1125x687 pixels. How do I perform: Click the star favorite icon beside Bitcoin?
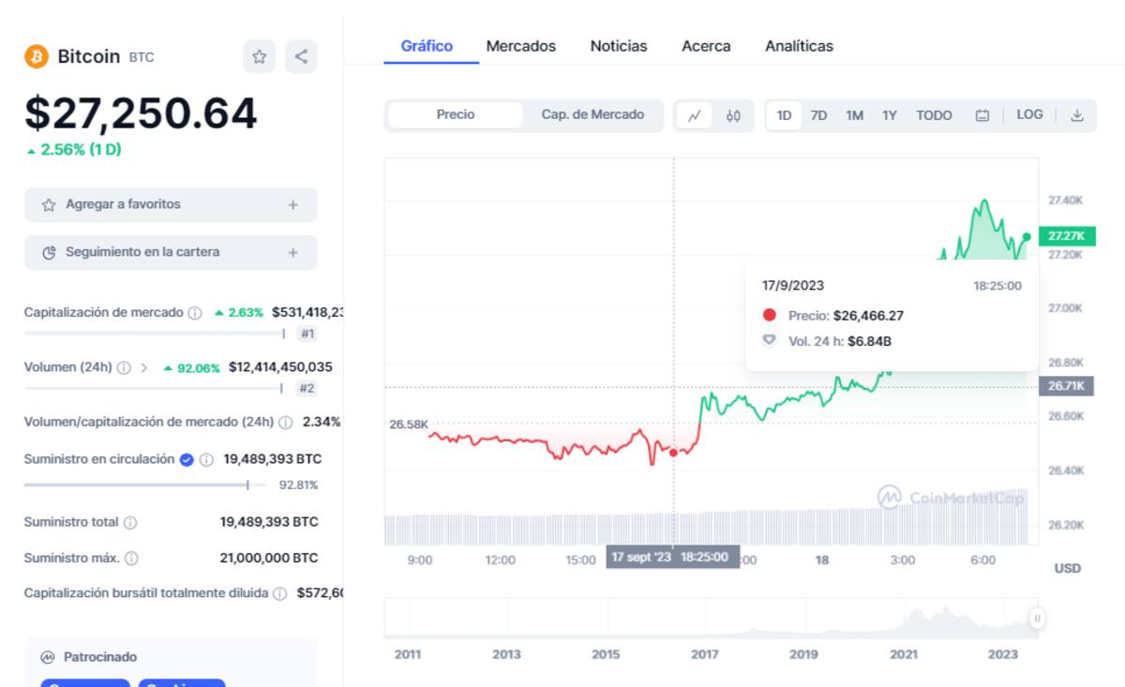pyautogui.click(x=260, y=57)
